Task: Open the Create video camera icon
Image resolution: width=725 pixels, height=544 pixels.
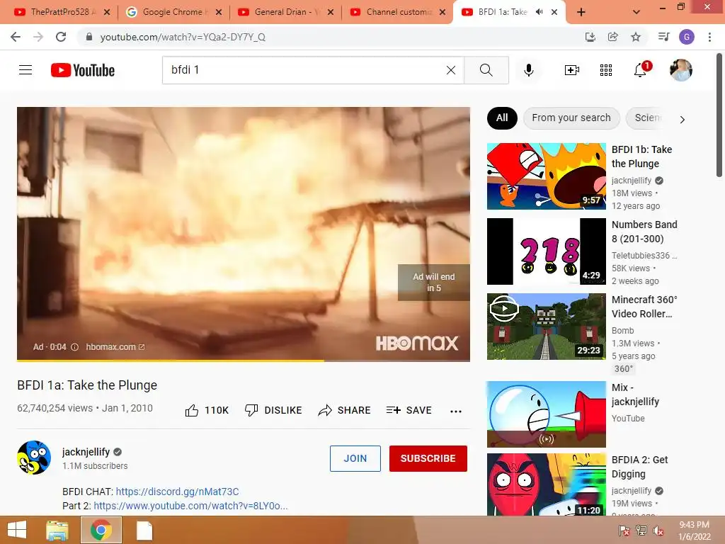Action: 572,70
